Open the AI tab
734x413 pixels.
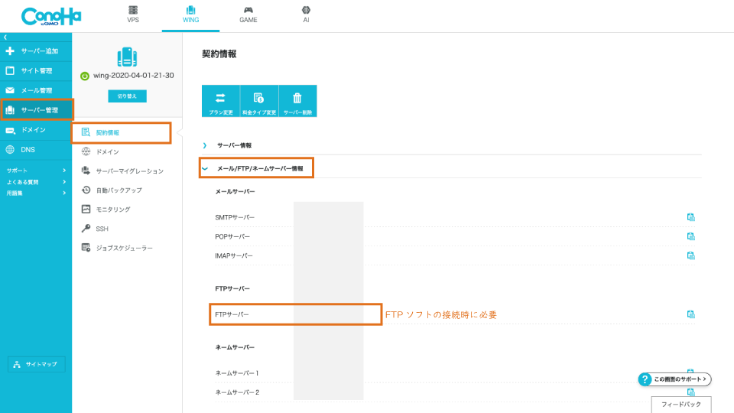click(306, 15)
